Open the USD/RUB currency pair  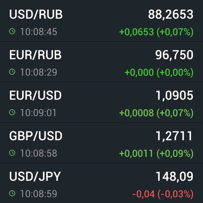point(36,15)
